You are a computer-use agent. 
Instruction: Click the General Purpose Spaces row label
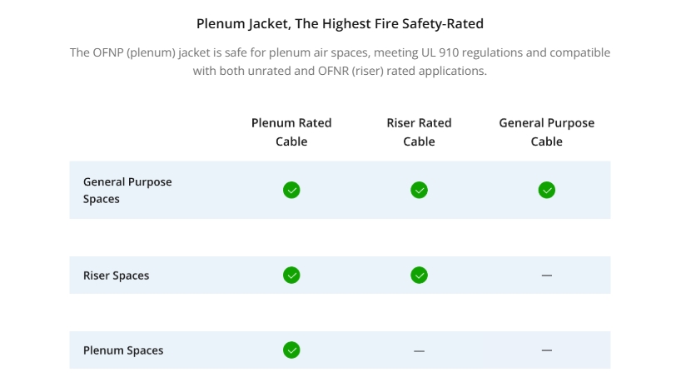click(127, 190)
